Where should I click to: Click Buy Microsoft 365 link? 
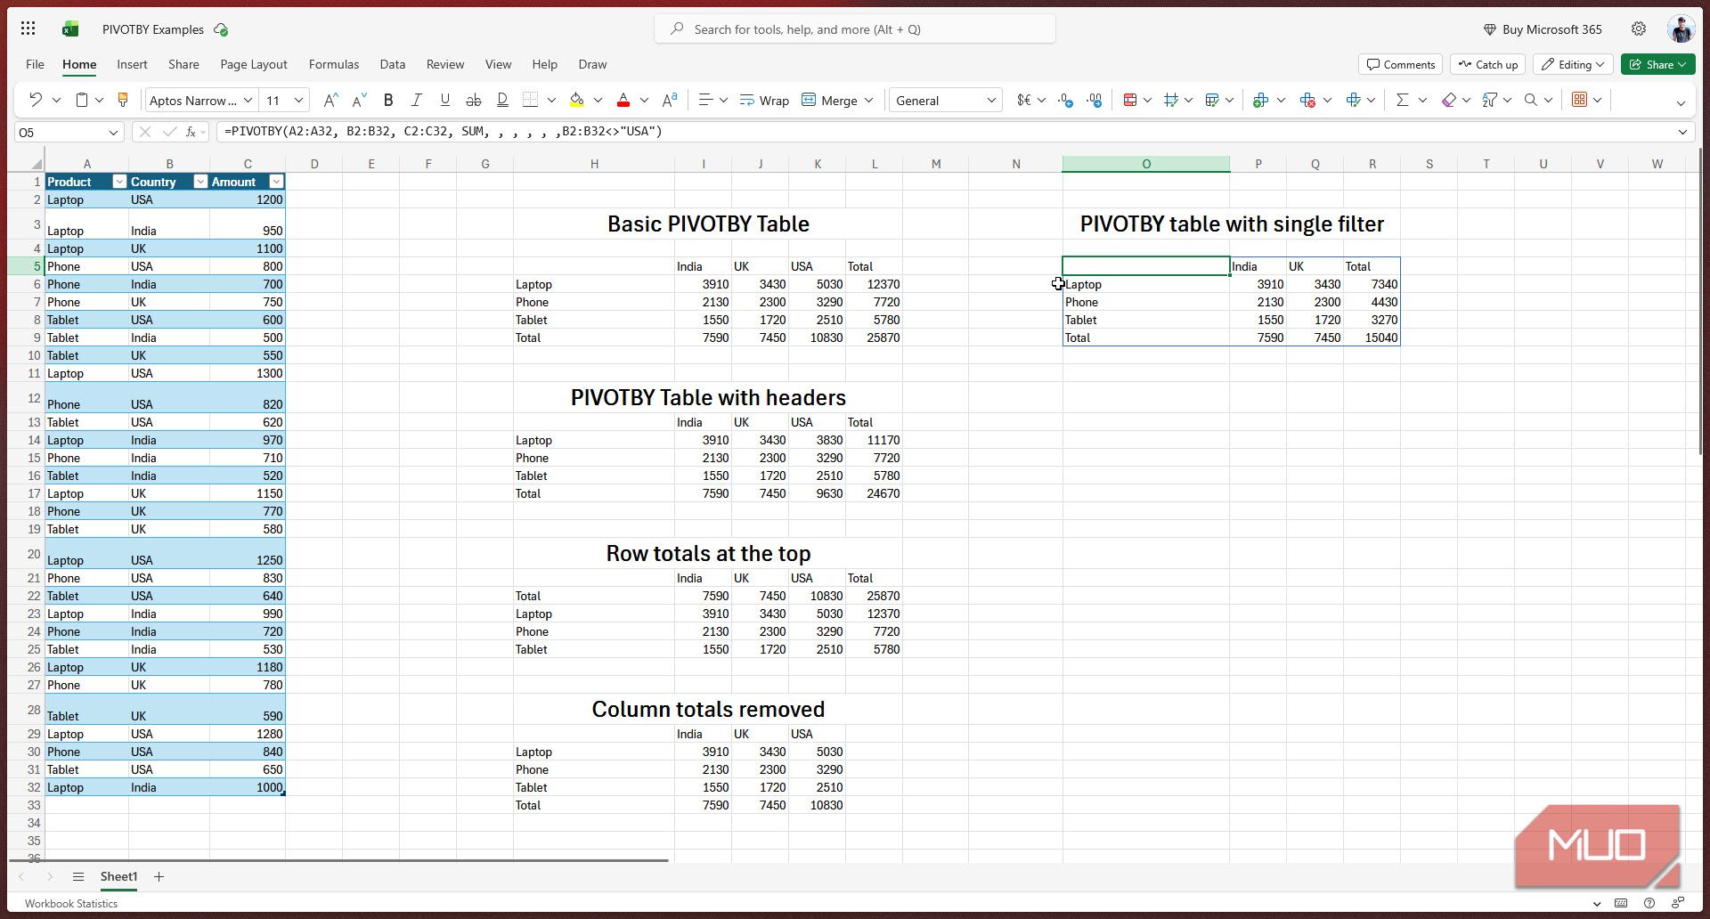1543,29
